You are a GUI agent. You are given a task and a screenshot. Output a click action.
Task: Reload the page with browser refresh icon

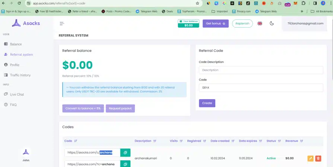tap(19, 3)
